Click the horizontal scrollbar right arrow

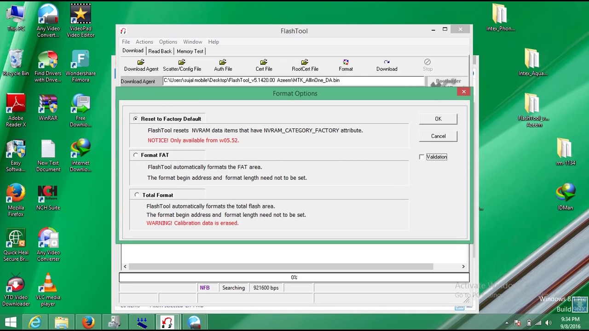click(x=463, y=267)
